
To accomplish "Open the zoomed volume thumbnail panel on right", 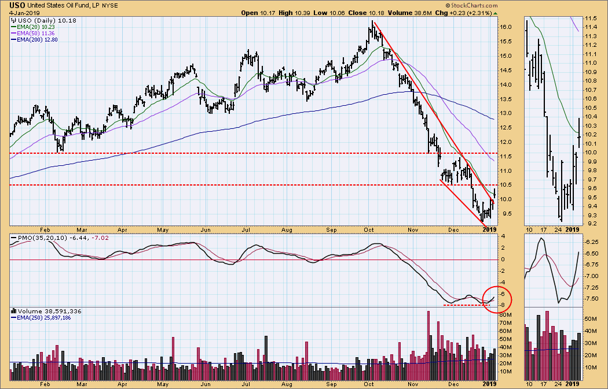I will [x=554, y=344].
